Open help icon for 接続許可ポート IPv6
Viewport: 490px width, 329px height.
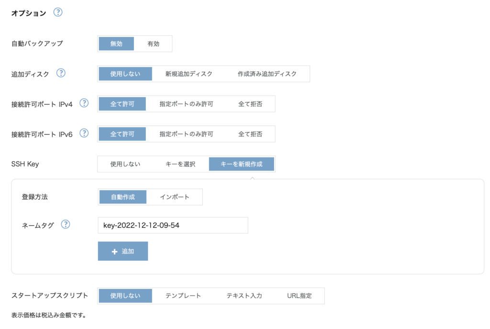[x=84, y=133]
